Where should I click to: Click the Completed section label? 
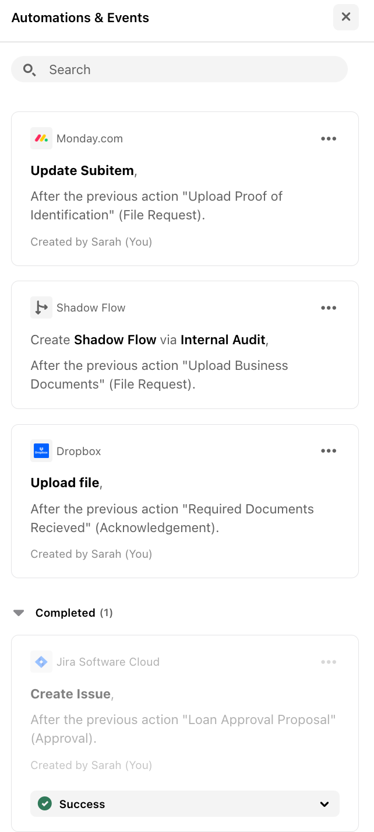tap(65, 613)
